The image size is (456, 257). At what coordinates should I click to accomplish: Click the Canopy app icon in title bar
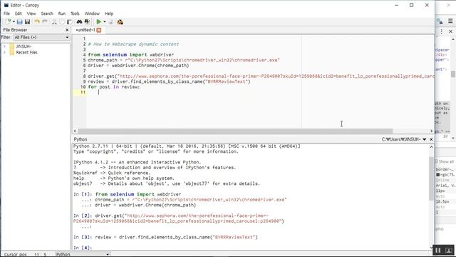click(x=6, y=5)
